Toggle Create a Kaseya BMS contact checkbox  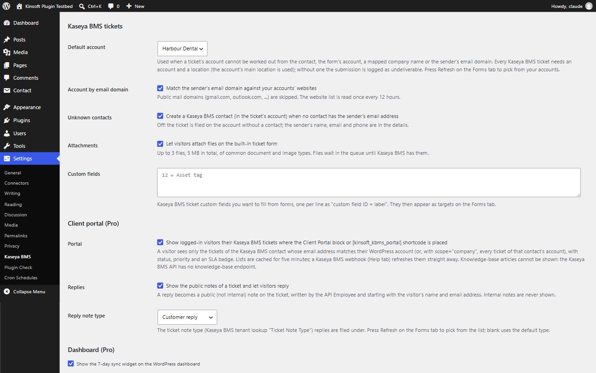pyautogui.click(x=161, y=116)
